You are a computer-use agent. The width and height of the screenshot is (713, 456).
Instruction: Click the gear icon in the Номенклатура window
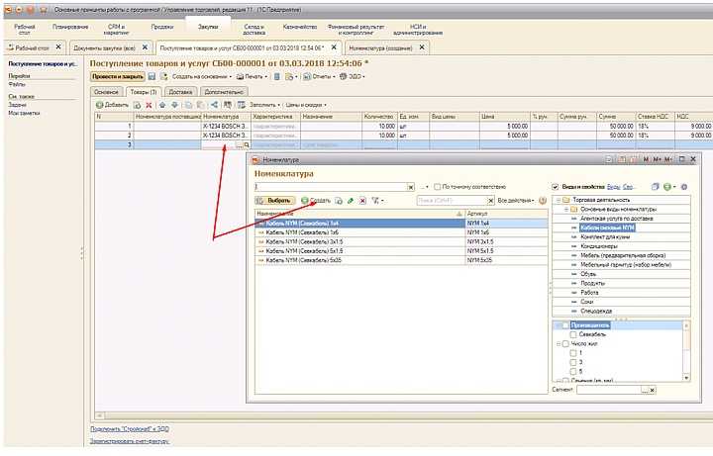pos(684,187)
